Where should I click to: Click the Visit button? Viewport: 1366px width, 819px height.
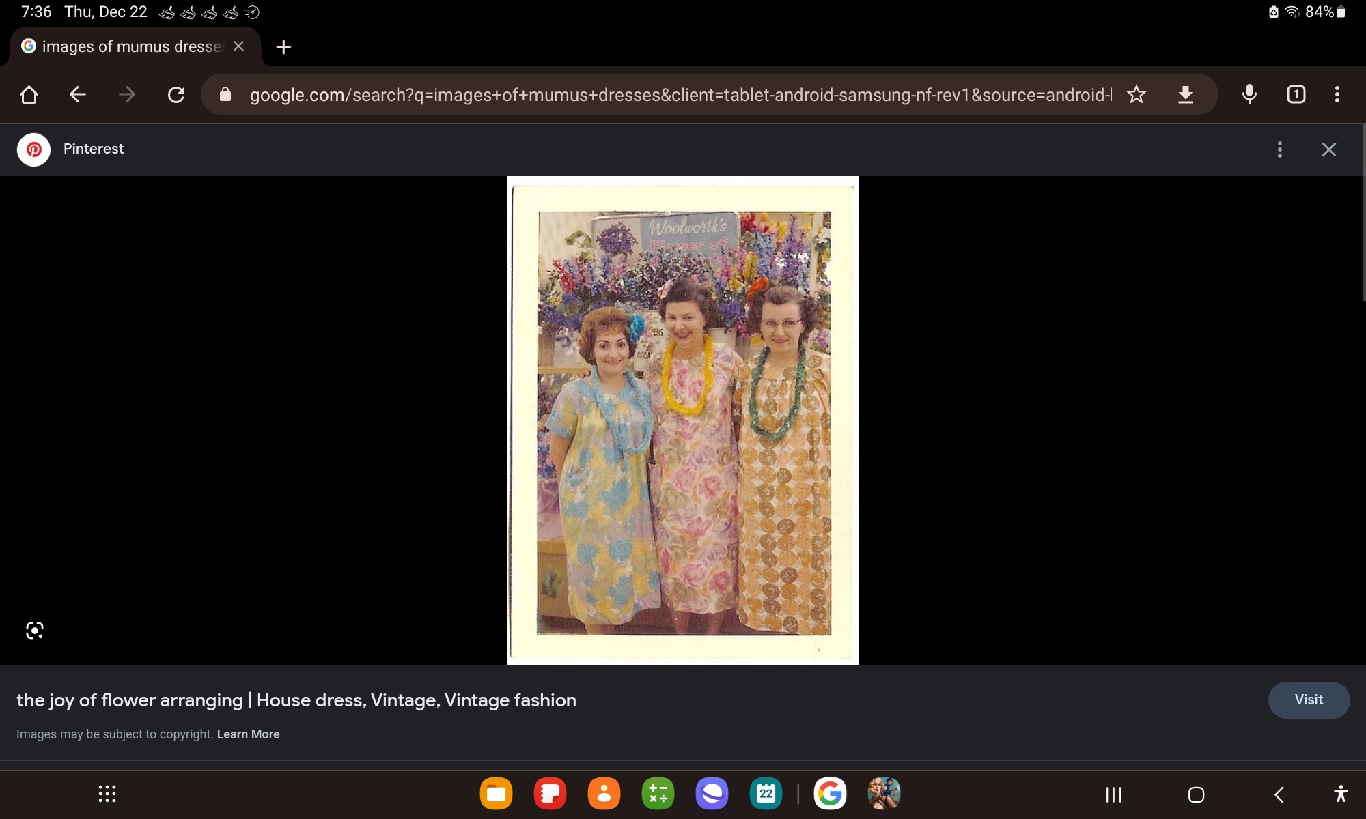click(x=1308, y=700)
